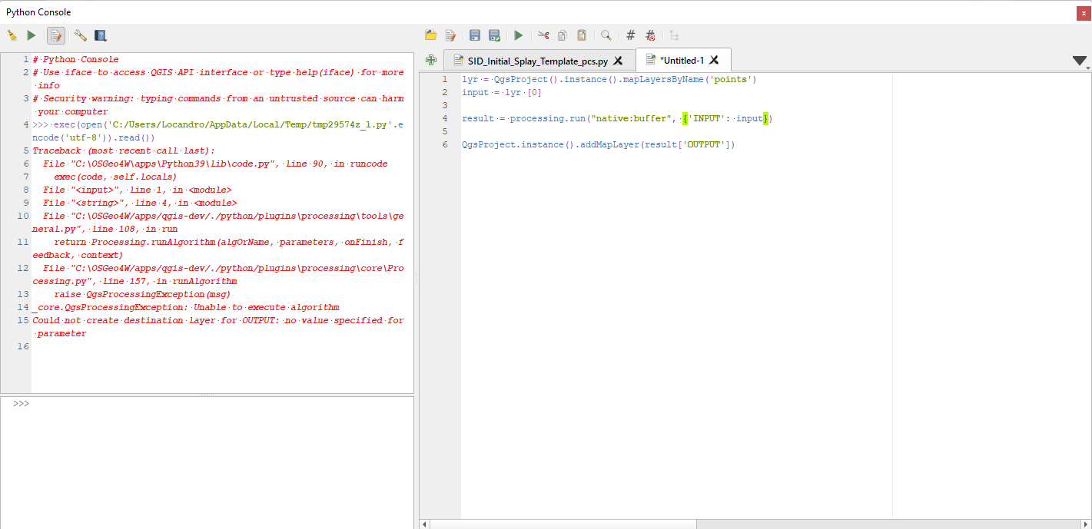Toggle the Show Editor button
Screen dimensions: 1092x529
pos(56,35)
